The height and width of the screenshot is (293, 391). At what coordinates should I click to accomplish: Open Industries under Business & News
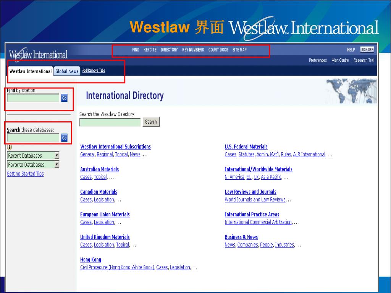tap(284, 245)
